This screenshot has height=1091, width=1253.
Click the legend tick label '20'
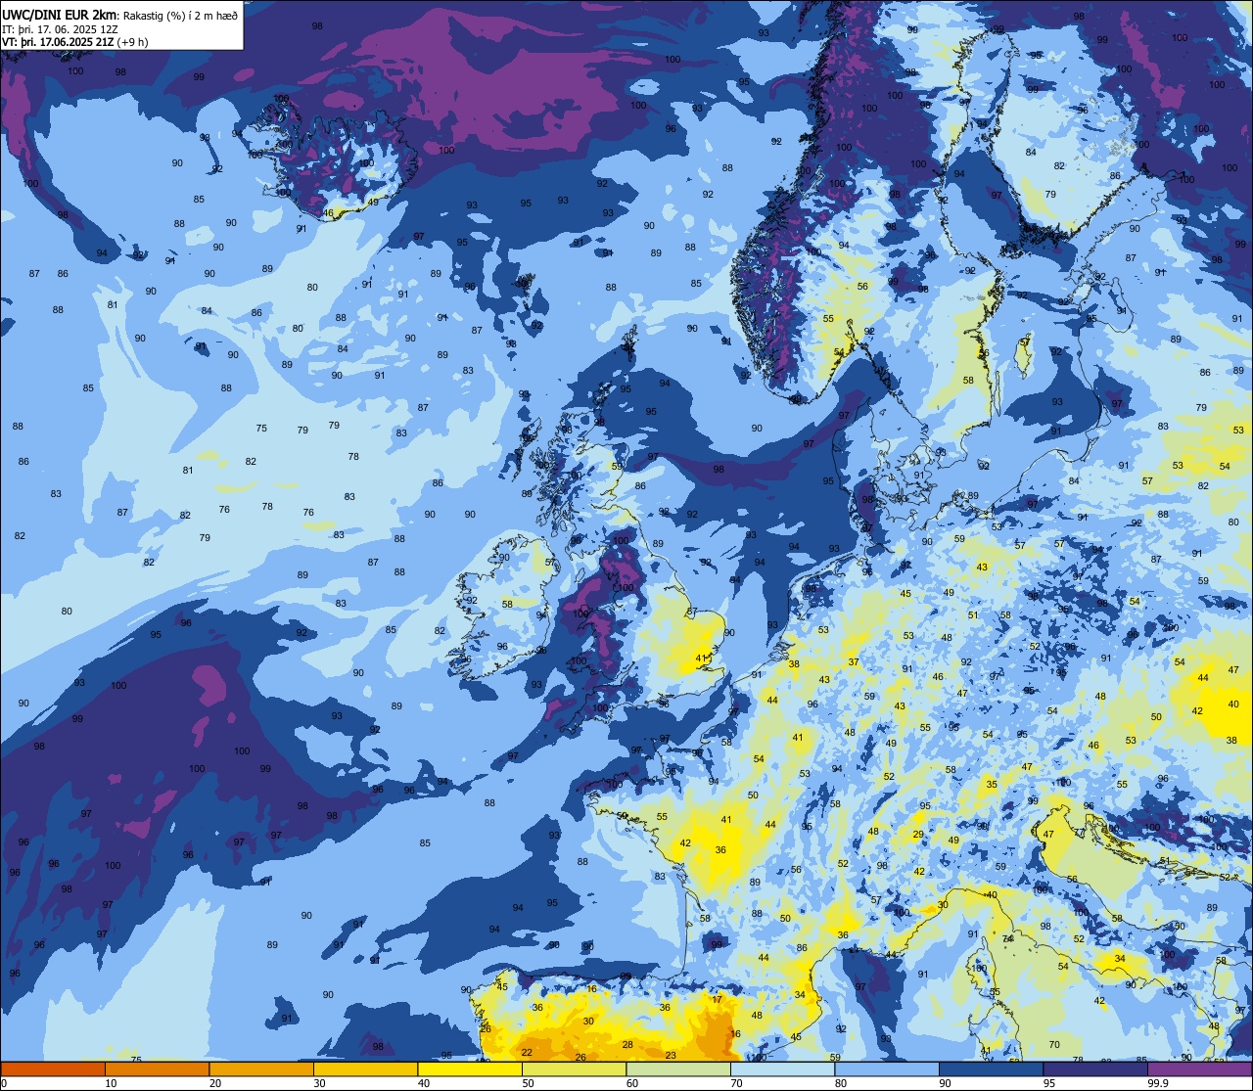click(x=215, y=1083)
